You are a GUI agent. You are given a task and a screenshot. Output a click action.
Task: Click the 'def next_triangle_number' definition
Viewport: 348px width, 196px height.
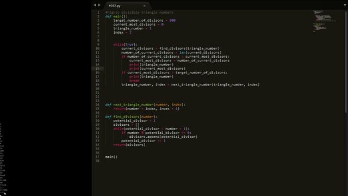point(145,105)
